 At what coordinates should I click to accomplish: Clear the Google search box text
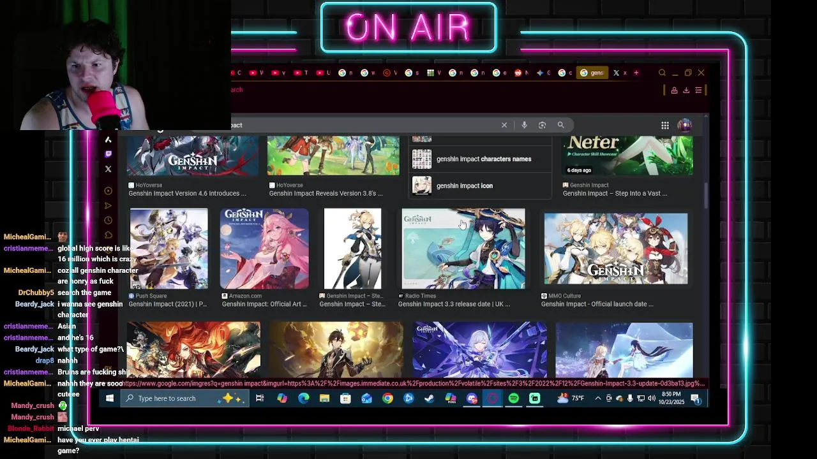pyautogui.click(x=504, y=125)
